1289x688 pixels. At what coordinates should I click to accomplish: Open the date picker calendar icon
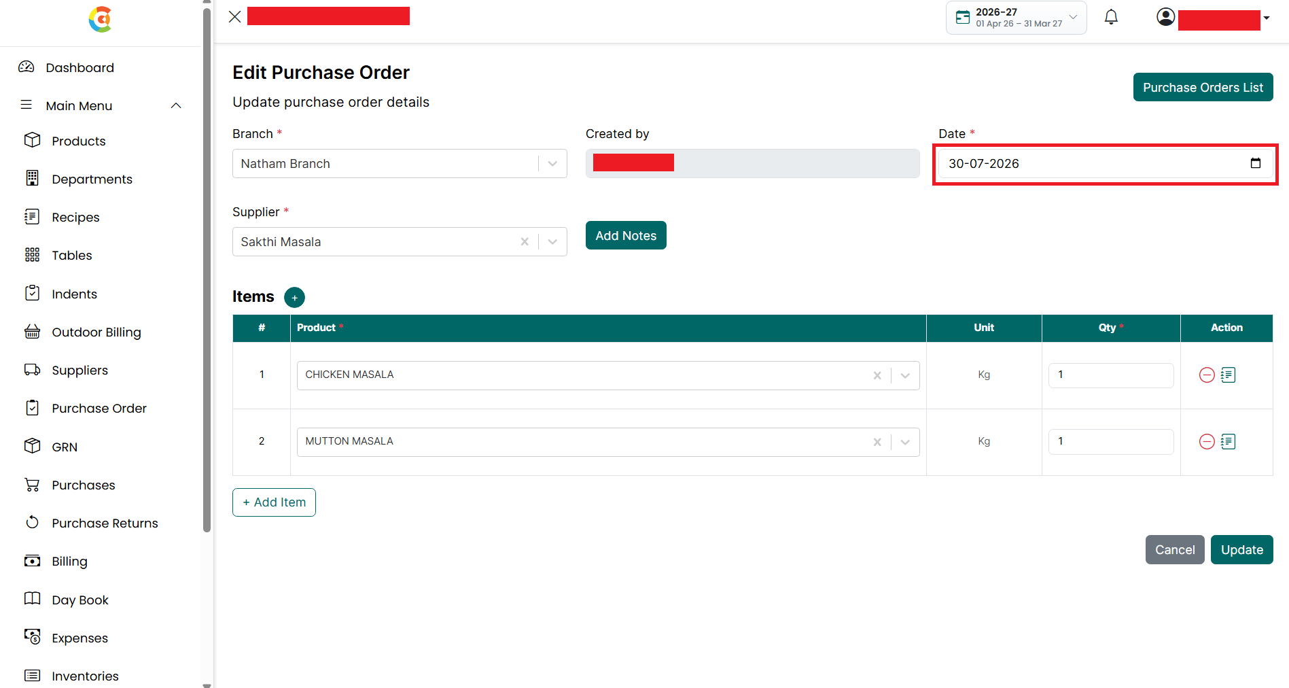pos(1255,163)
